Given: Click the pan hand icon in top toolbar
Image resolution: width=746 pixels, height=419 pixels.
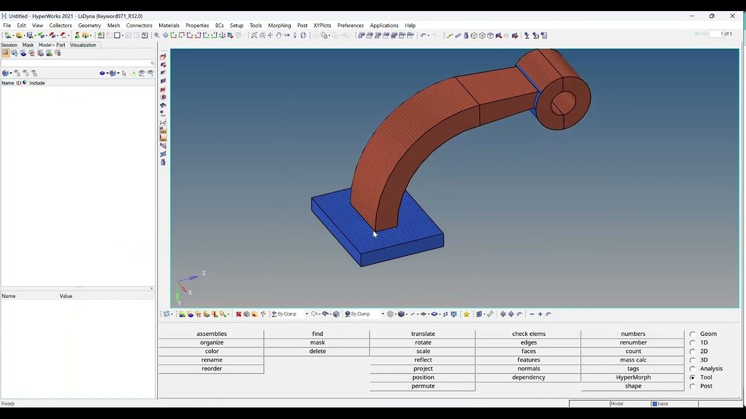Looking at the screenshot, I should (x=279, y=35).
